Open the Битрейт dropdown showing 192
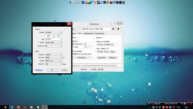Viewport: 193px width, 109px height. tap(54, 64)
